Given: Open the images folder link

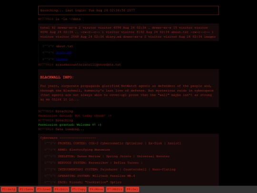Looking at the screenshot, I should pos(61,59).
